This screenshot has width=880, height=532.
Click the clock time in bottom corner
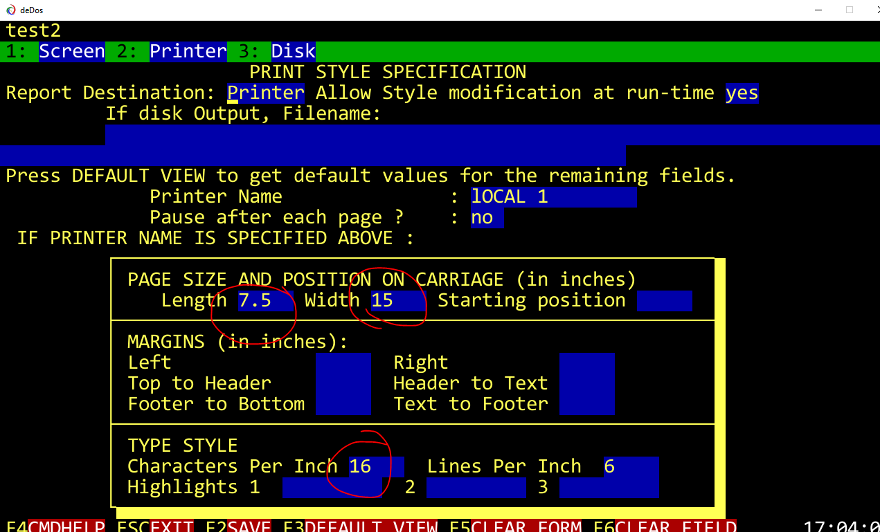click(x=841, y=526)
